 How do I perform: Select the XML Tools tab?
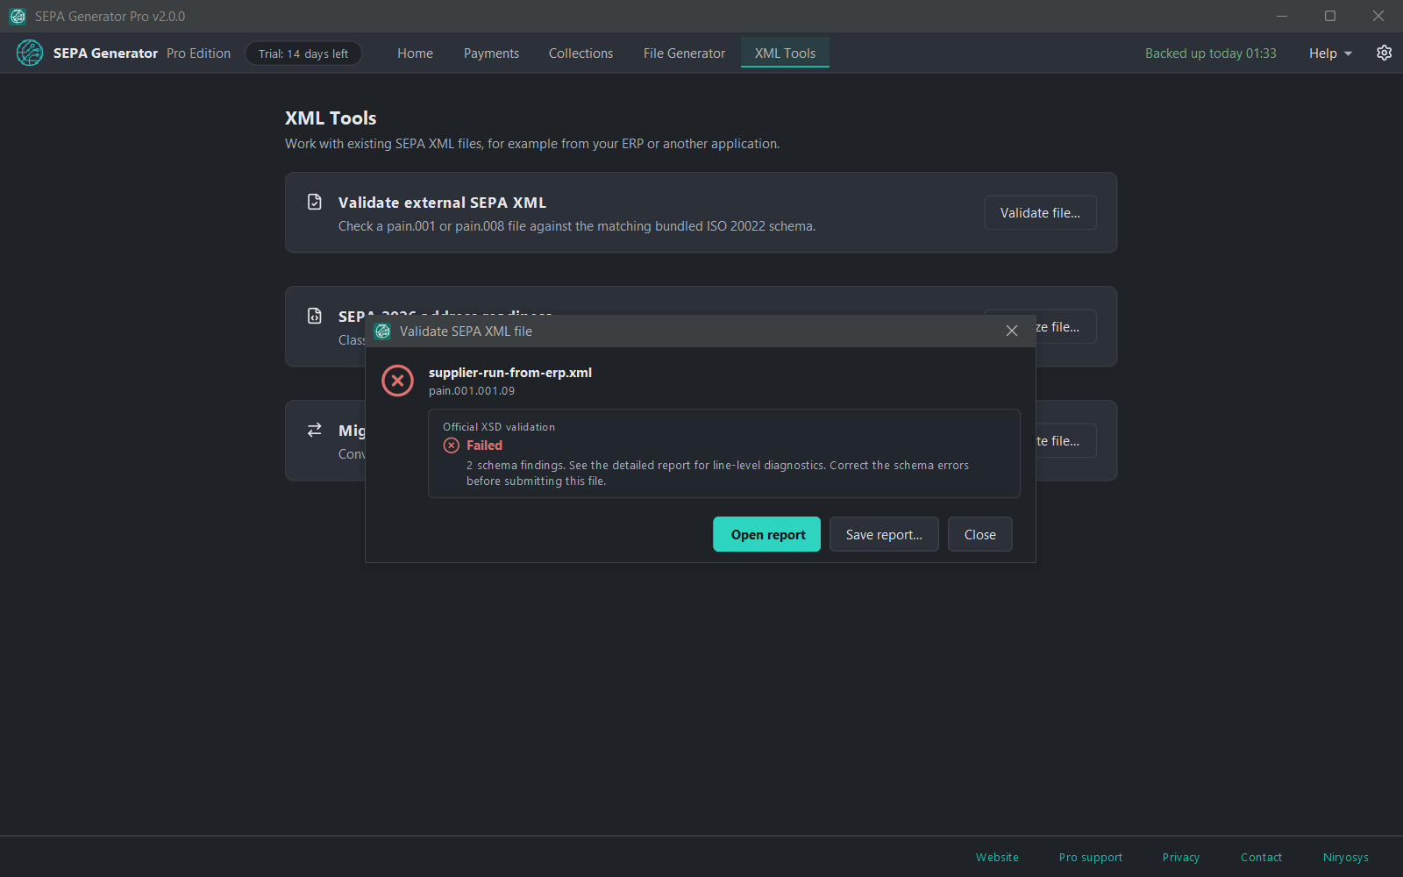pos(785,53)
